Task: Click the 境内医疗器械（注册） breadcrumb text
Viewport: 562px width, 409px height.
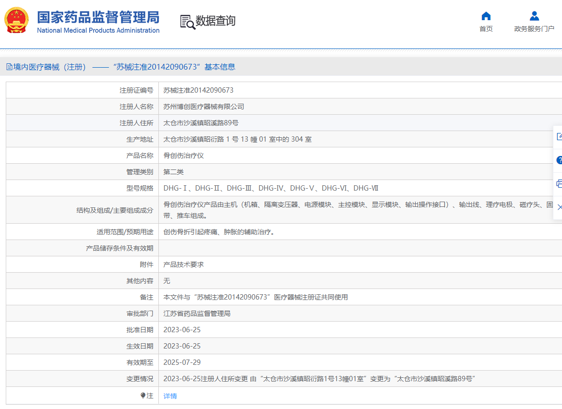Action: 49,67
